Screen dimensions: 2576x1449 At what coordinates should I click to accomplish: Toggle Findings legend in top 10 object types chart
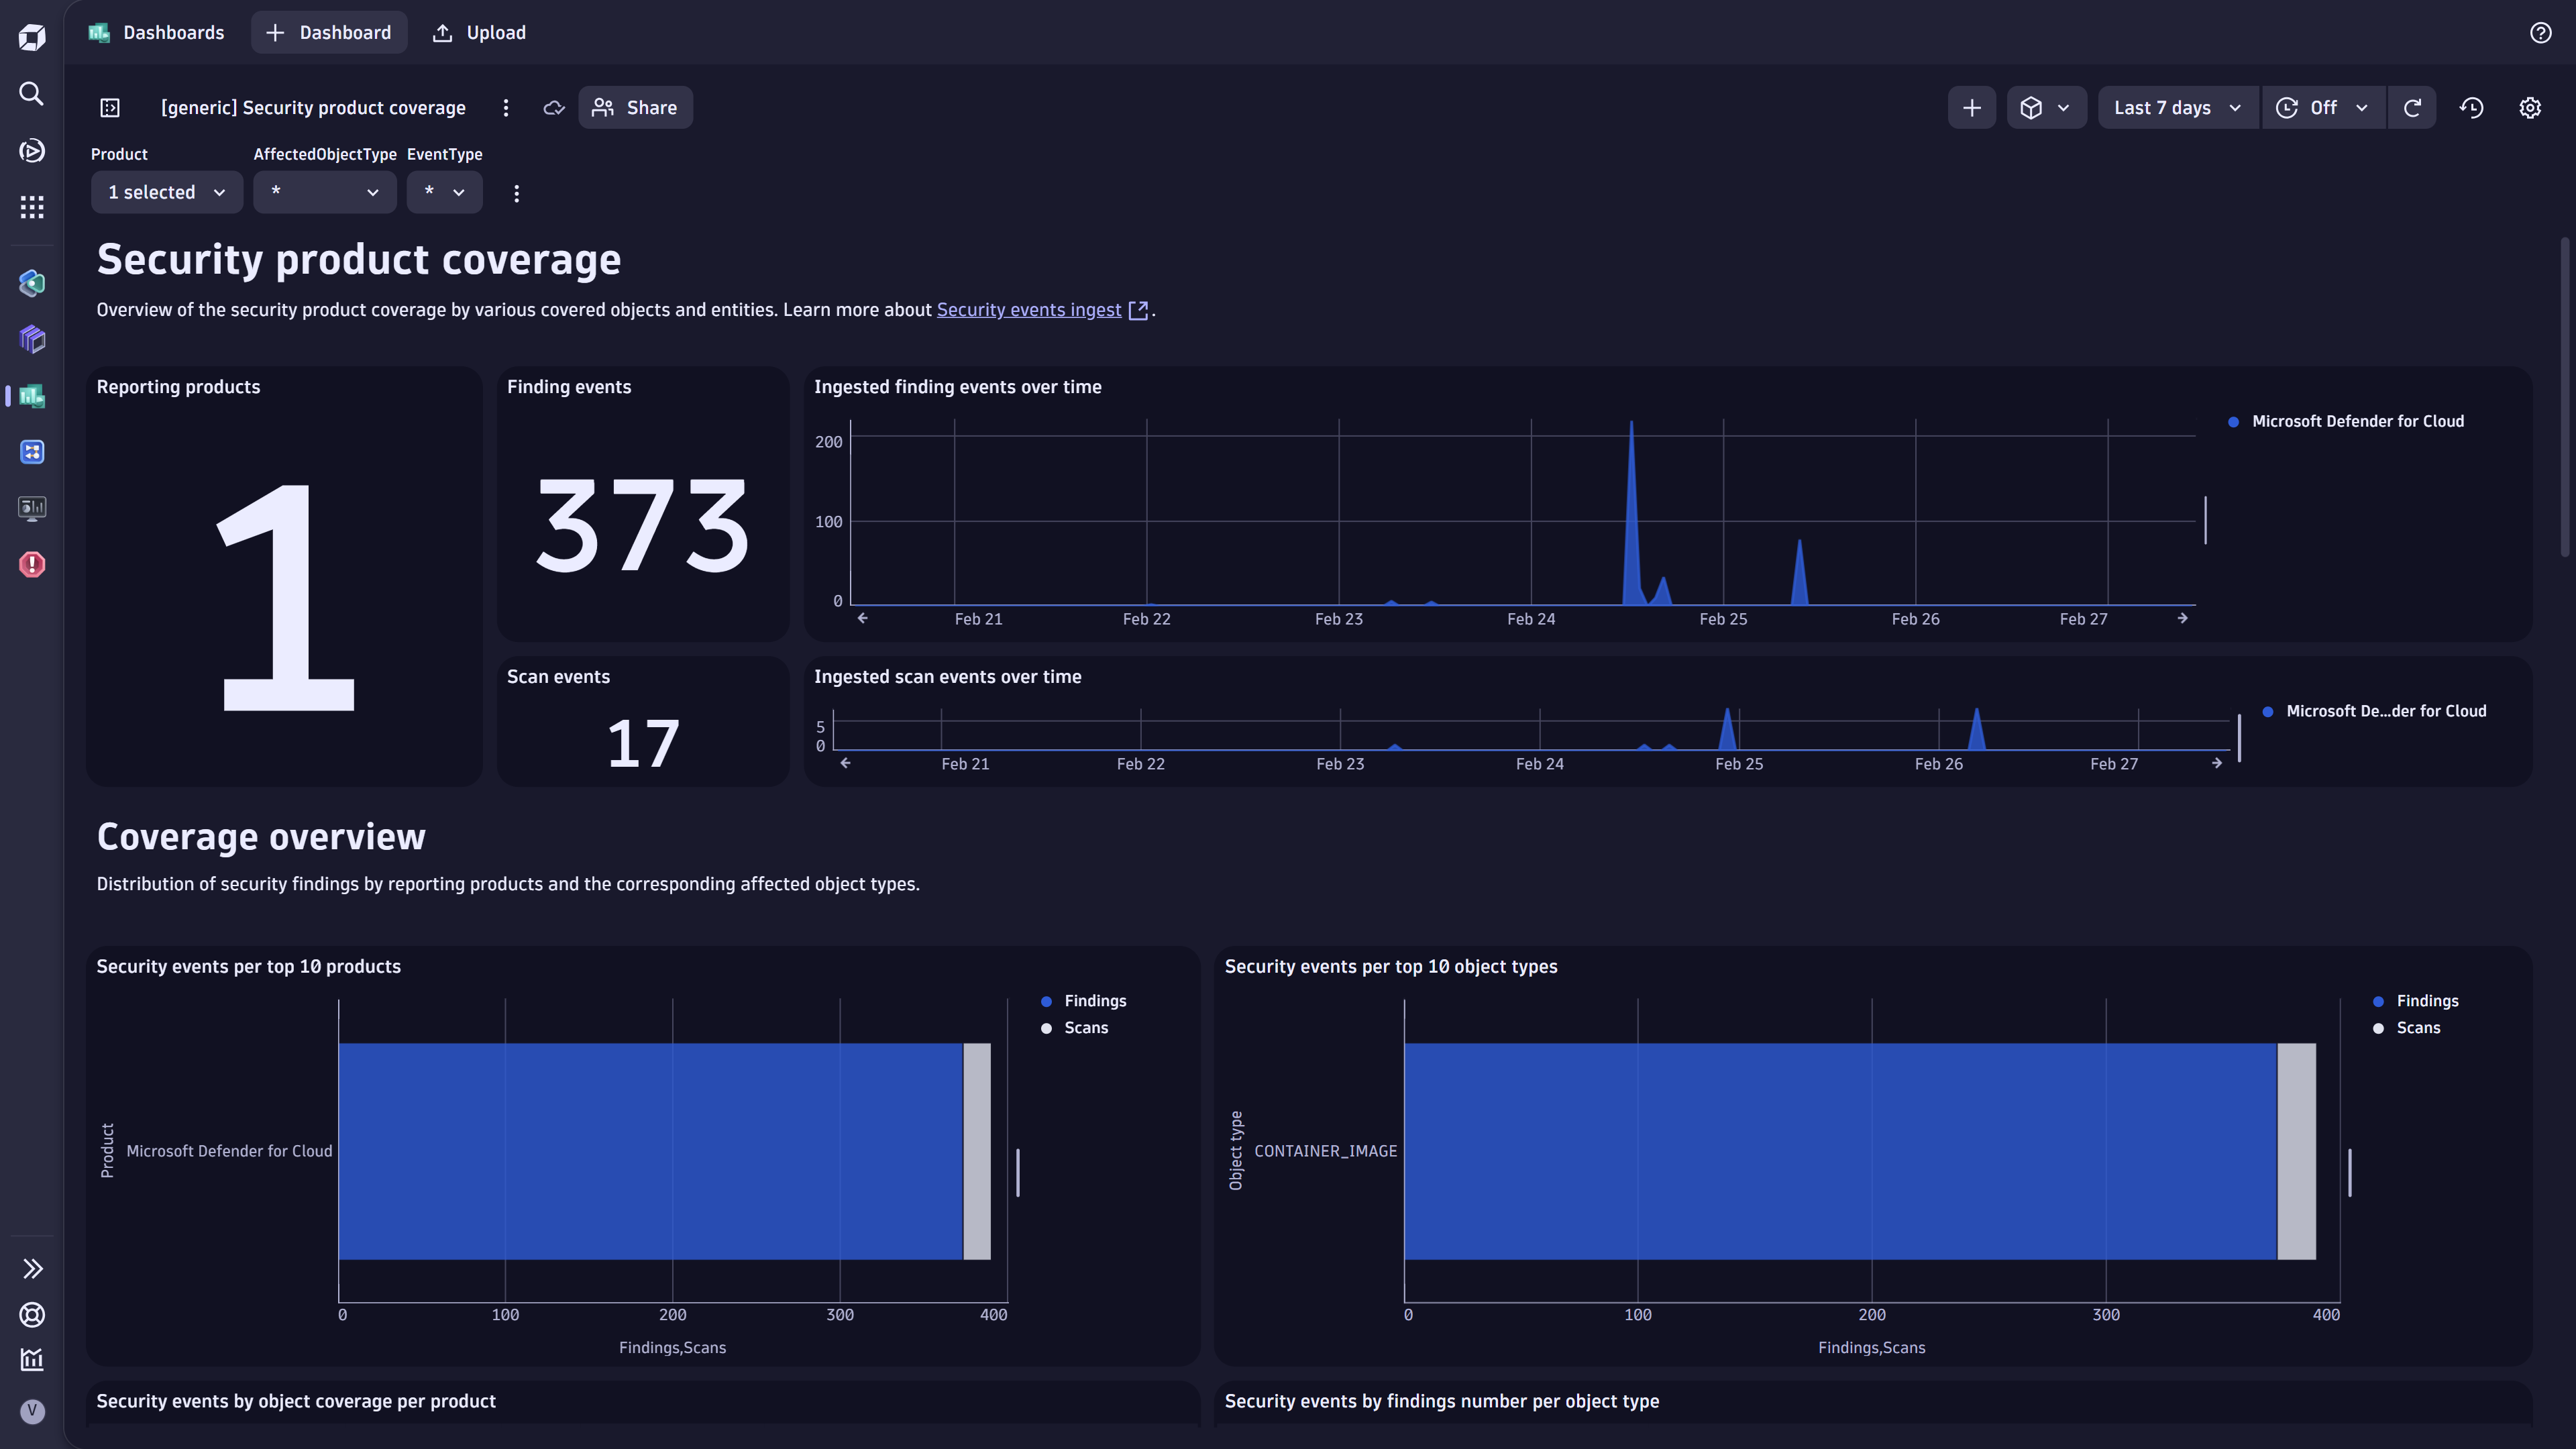coord(2415,1002)
